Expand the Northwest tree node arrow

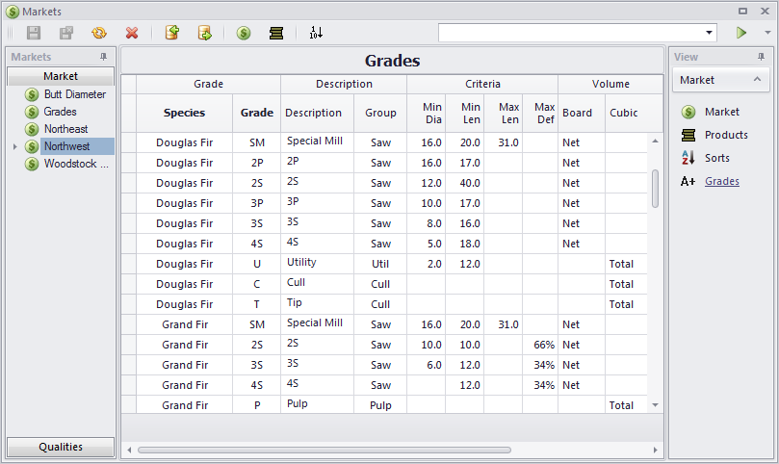point(14,146)
